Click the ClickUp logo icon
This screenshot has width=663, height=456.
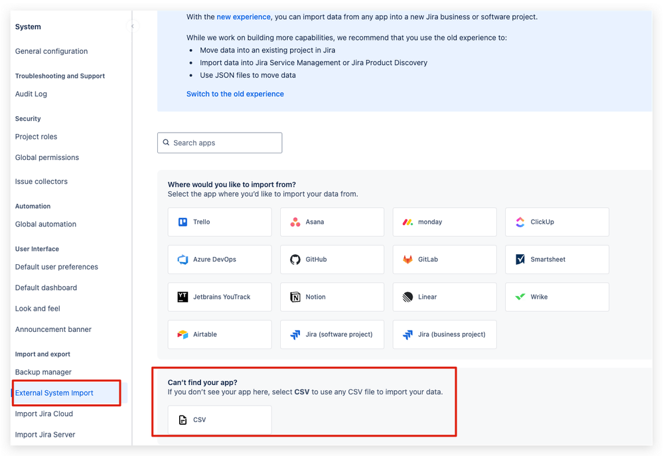(520, 222)
